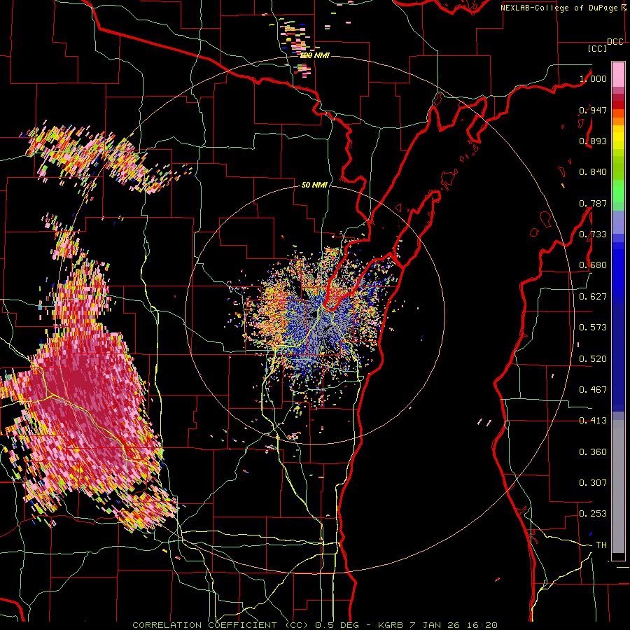Click the 100 NMI range ring label
The height and width of the screenshot is (630, 630).
pyautogui.click(x=315, y=55)
